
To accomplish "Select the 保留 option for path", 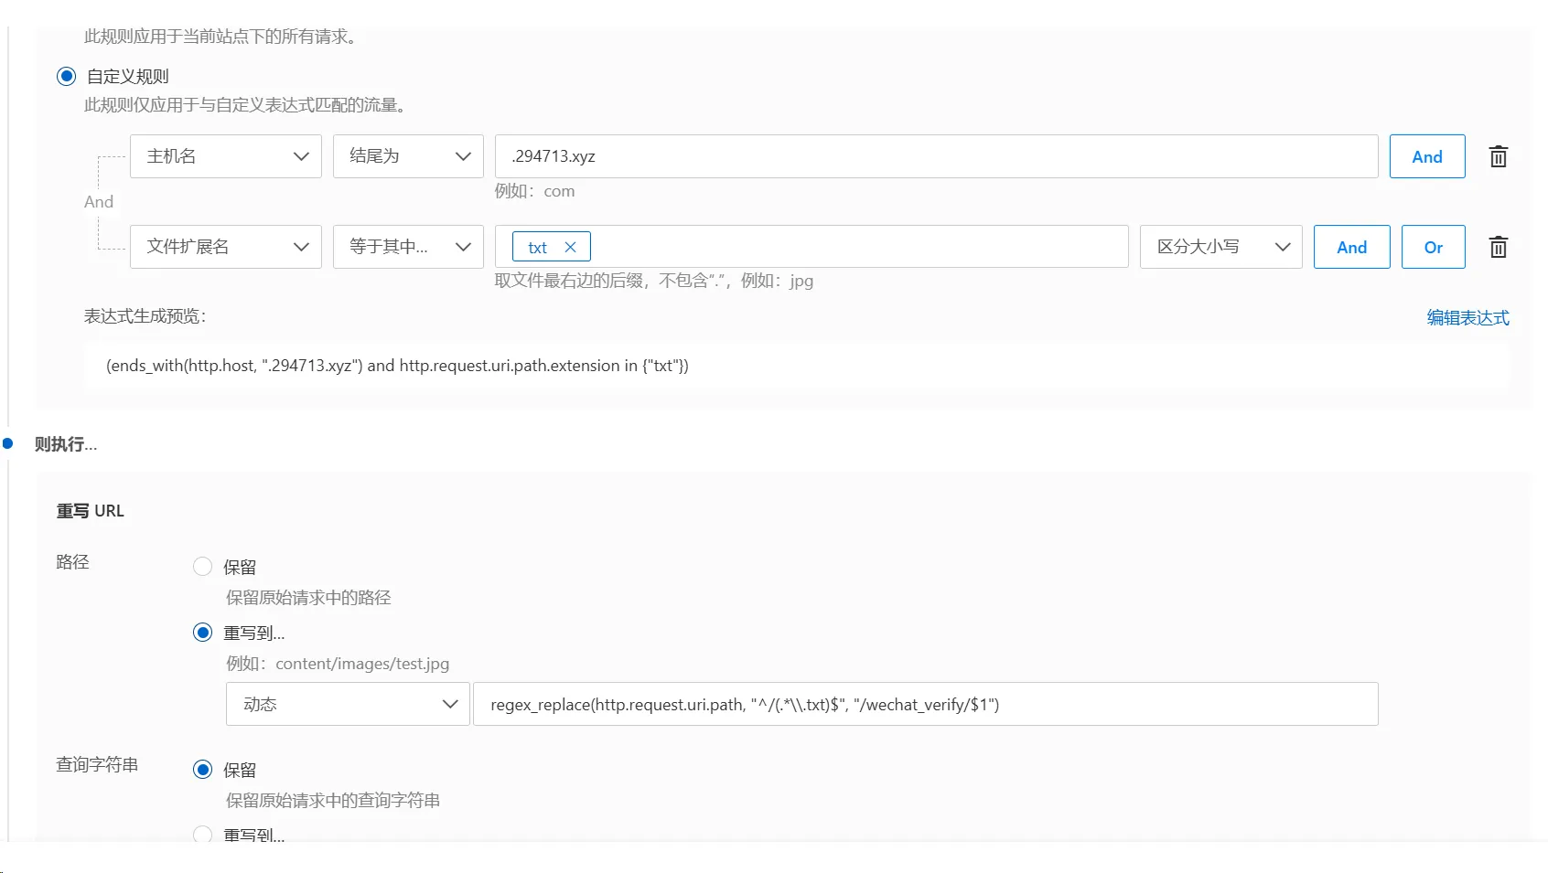I will pyautogui.click(x=203, y=567).
